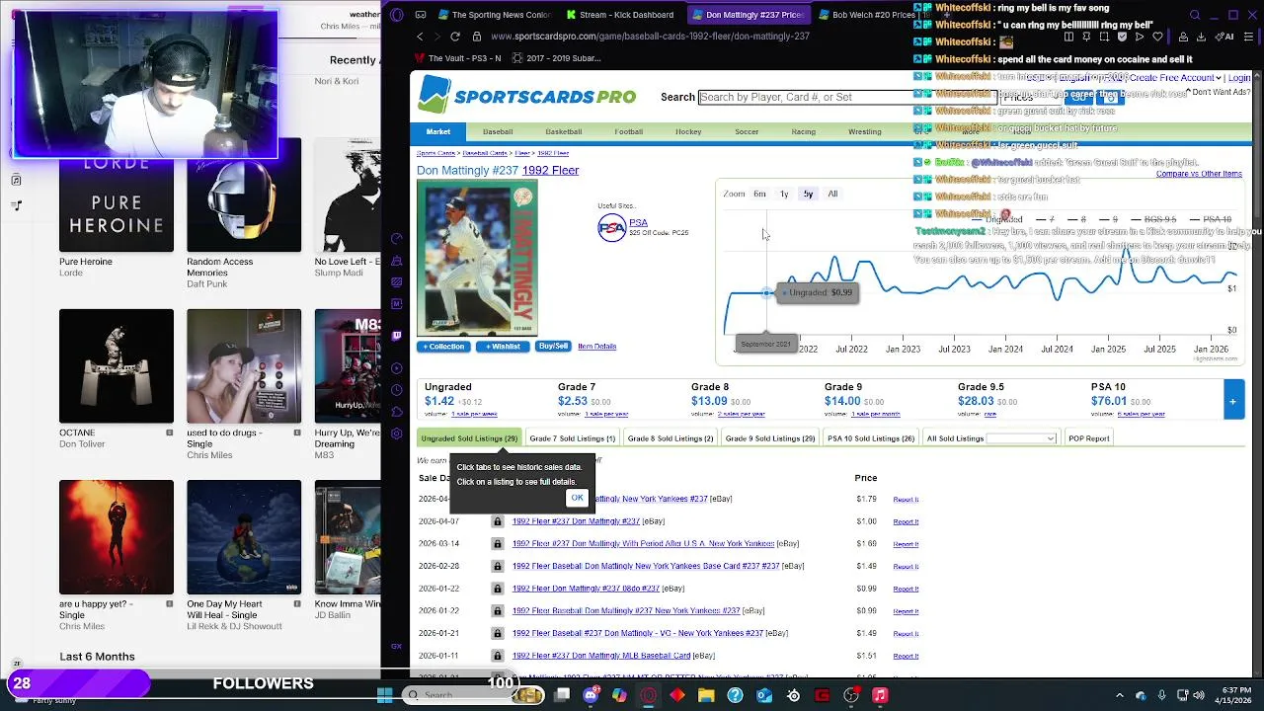Open the Twitch icon in Opera sidebar
1264x711 pixels.
click(x=396, y=334)
